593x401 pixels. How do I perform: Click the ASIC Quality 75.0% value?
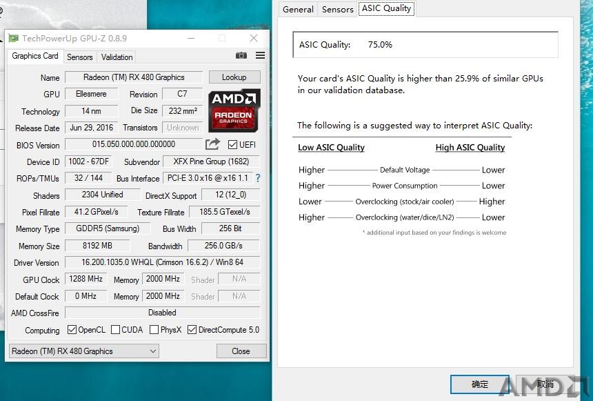coord(380,45)
